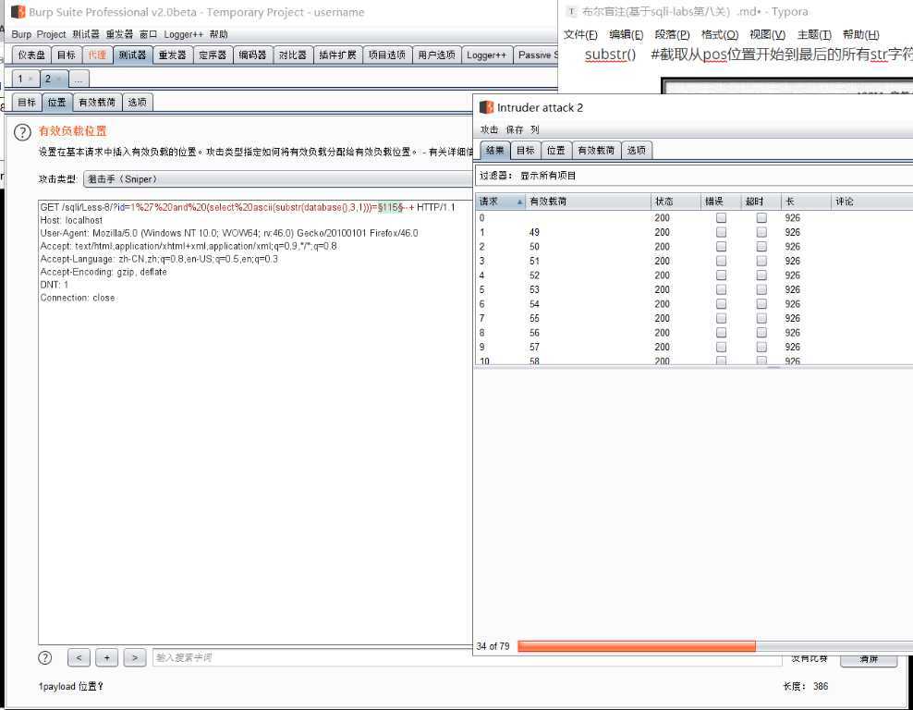Open Project options main tab
This screenshot has width=913, height=710.
pyautogui.click(x=387, y=55)
